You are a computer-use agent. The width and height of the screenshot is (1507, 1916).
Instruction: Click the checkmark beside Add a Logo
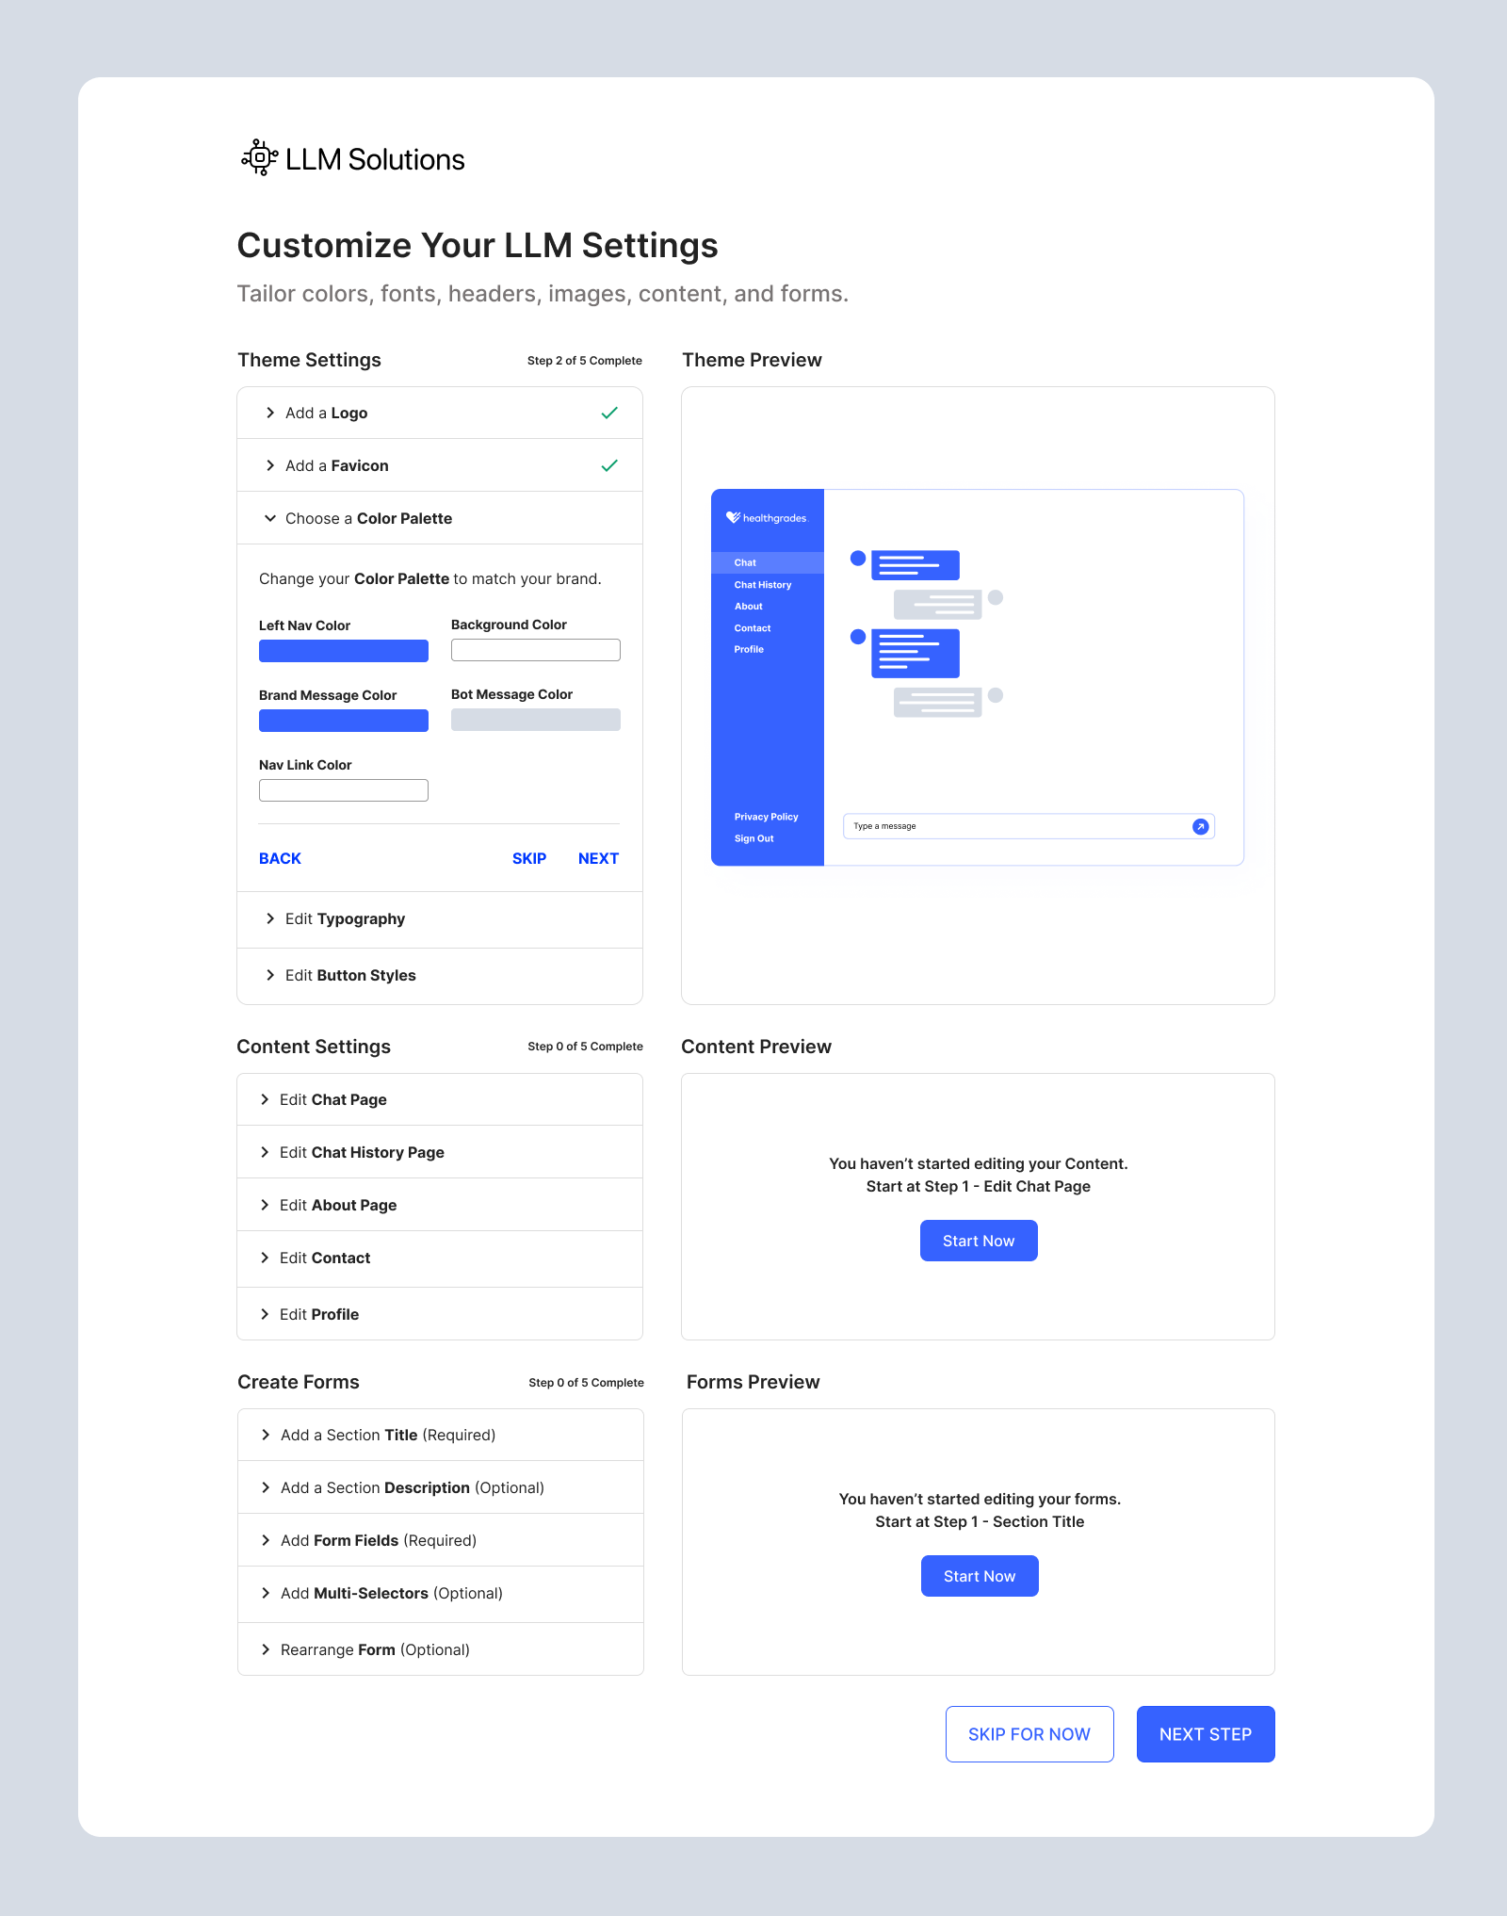(608, 413)
